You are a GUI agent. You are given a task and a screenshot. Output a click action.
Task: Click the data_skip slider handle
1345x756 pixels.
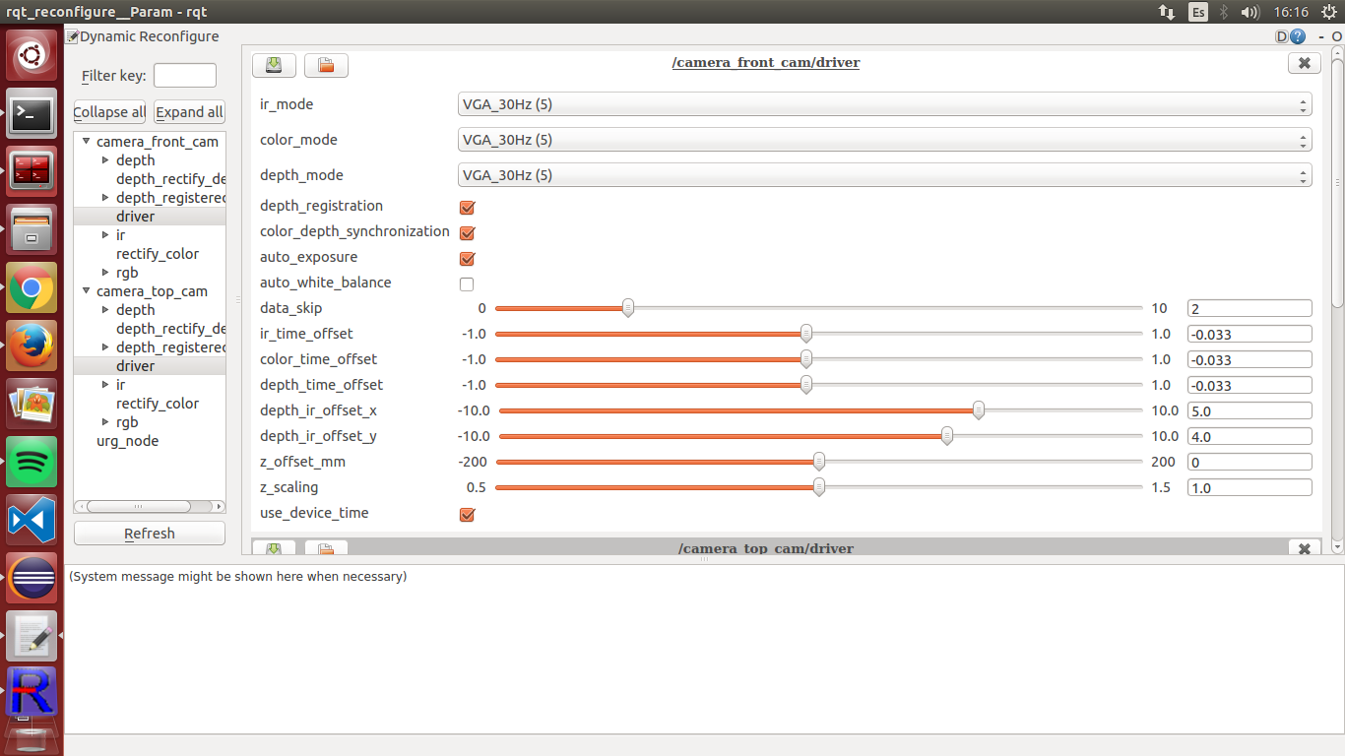coord(628,308)
